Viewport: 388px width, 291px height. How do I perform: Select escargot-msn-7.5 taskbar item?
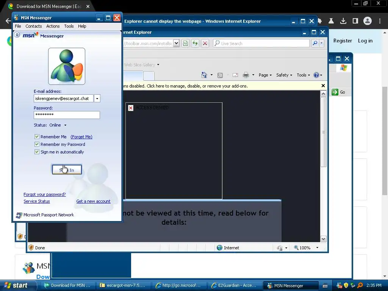[123, 285]
